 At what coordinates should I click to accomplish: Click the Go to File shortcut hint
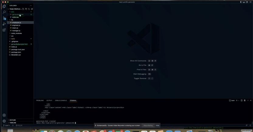pyautogui.click(x=146, y=65)
